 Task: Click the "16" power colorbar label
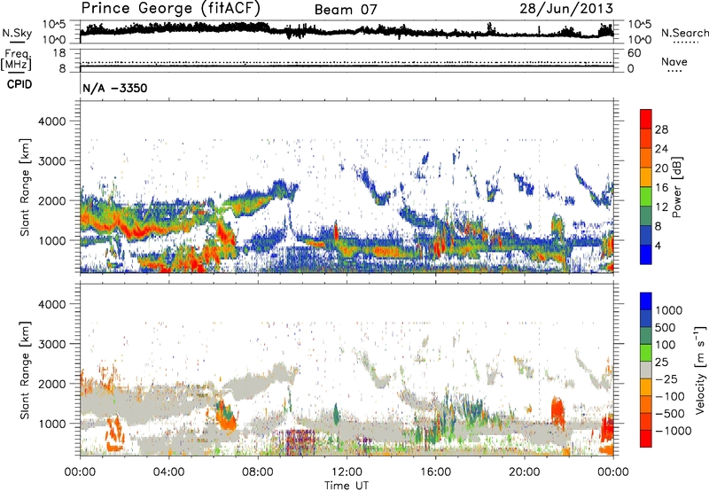(x=661, y=188)
